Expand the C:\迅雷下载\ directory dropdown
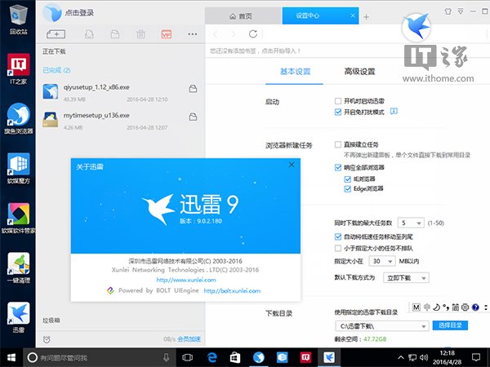This screenshot has width=490, height=367. (382, 326)
